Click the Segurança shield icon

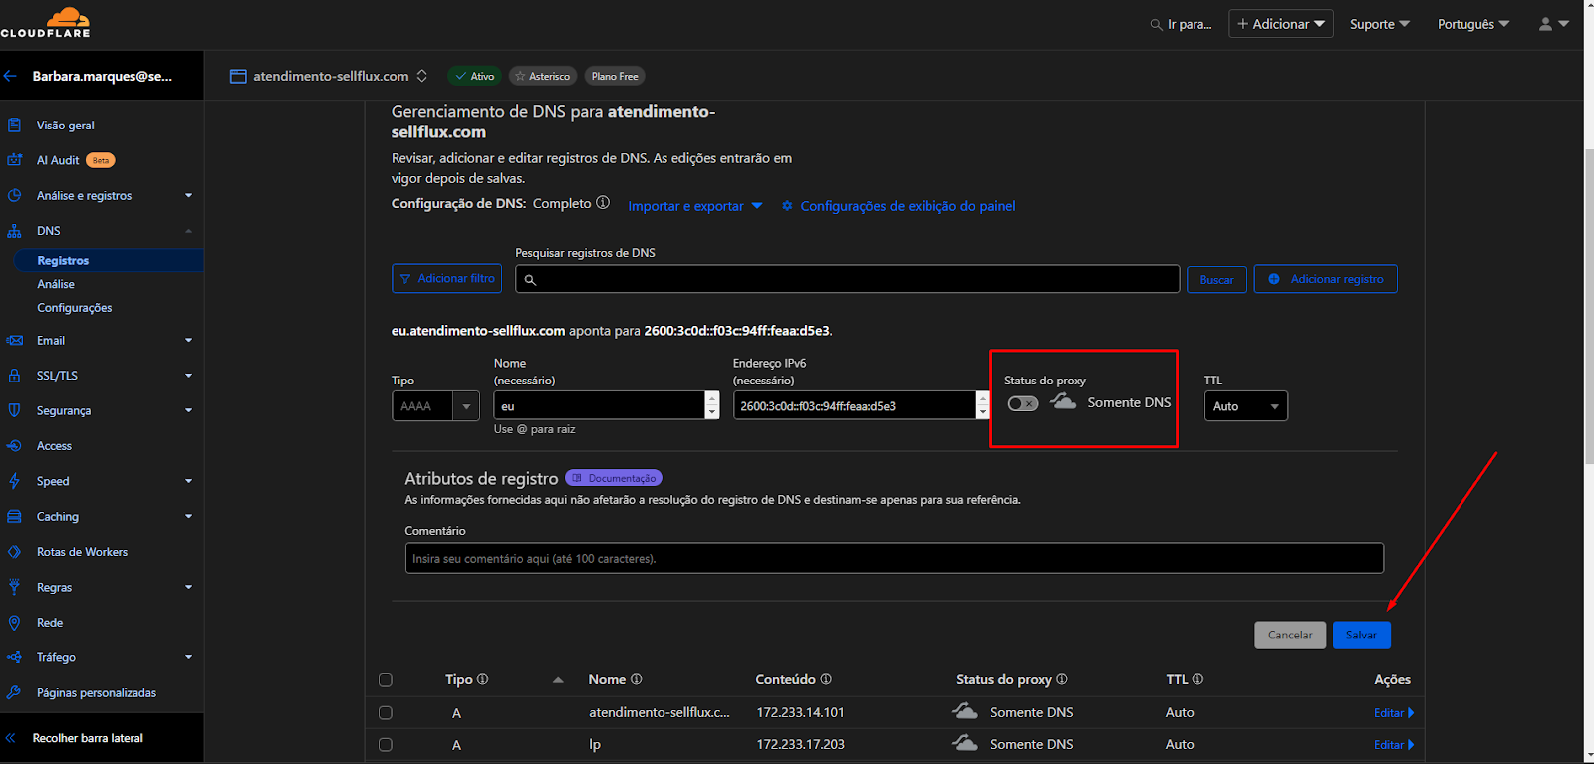(x=14, y=410)
